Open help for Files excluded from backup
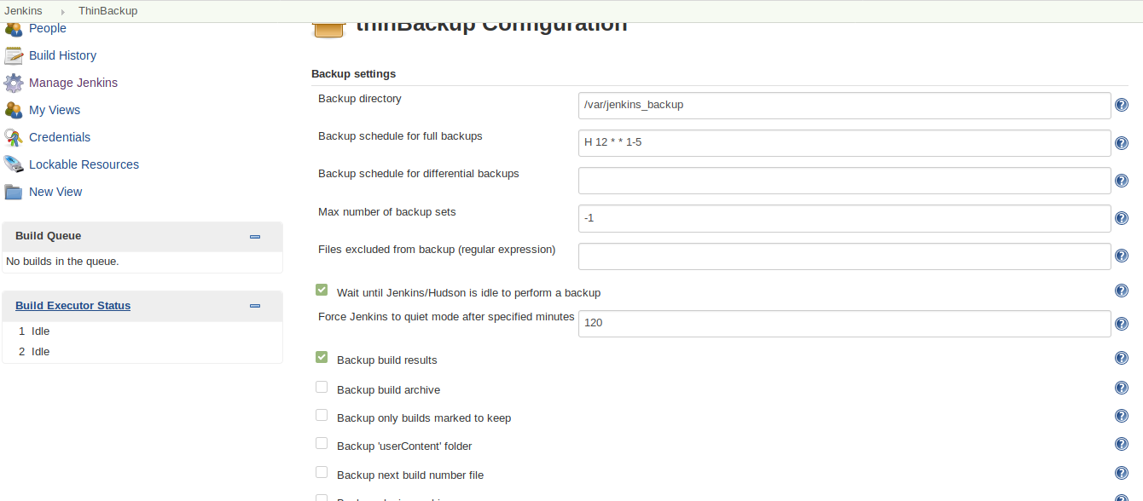 tap(1122, 256)
